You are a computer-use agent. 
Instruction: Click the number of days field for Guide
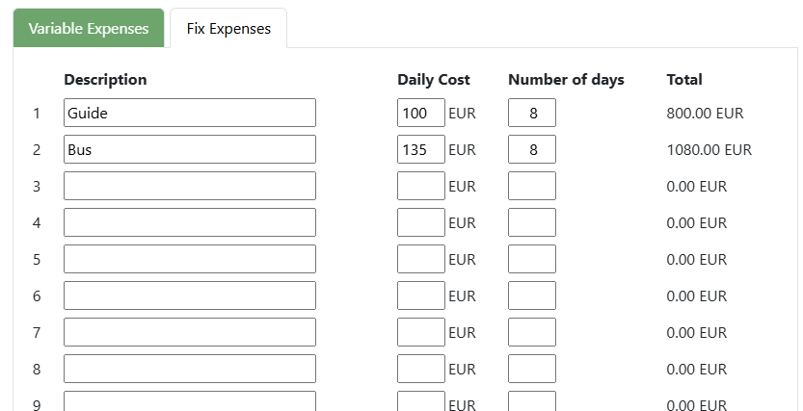531,113
